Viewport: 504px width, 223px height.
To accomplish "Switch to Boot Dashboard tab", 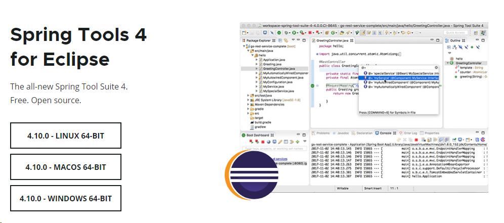I will click(258, 136).
